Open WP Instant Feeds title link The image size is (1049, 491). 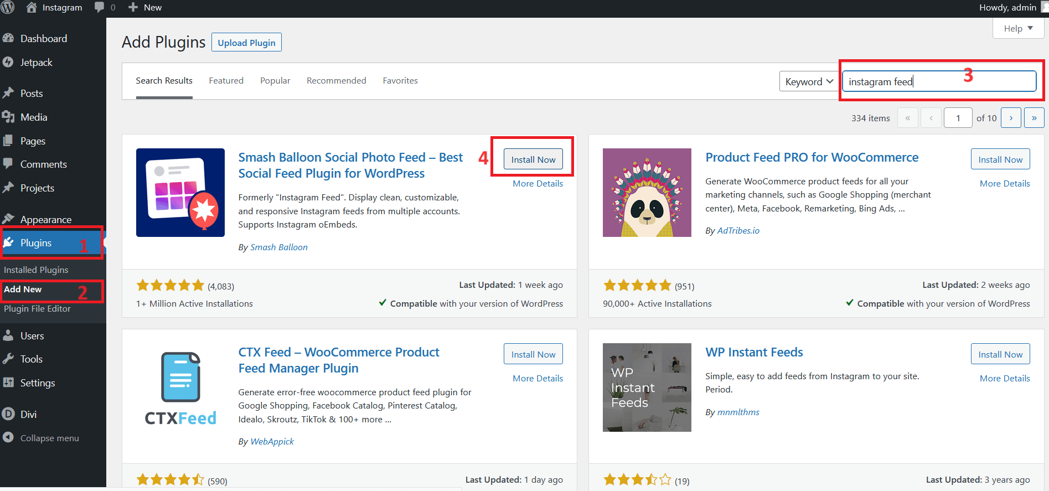coord(754,352)
